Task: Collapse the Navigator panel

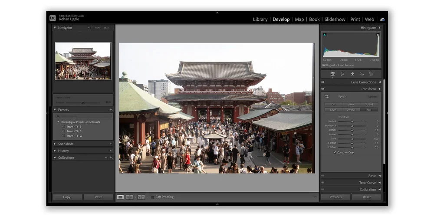Action: click(55, 28)
